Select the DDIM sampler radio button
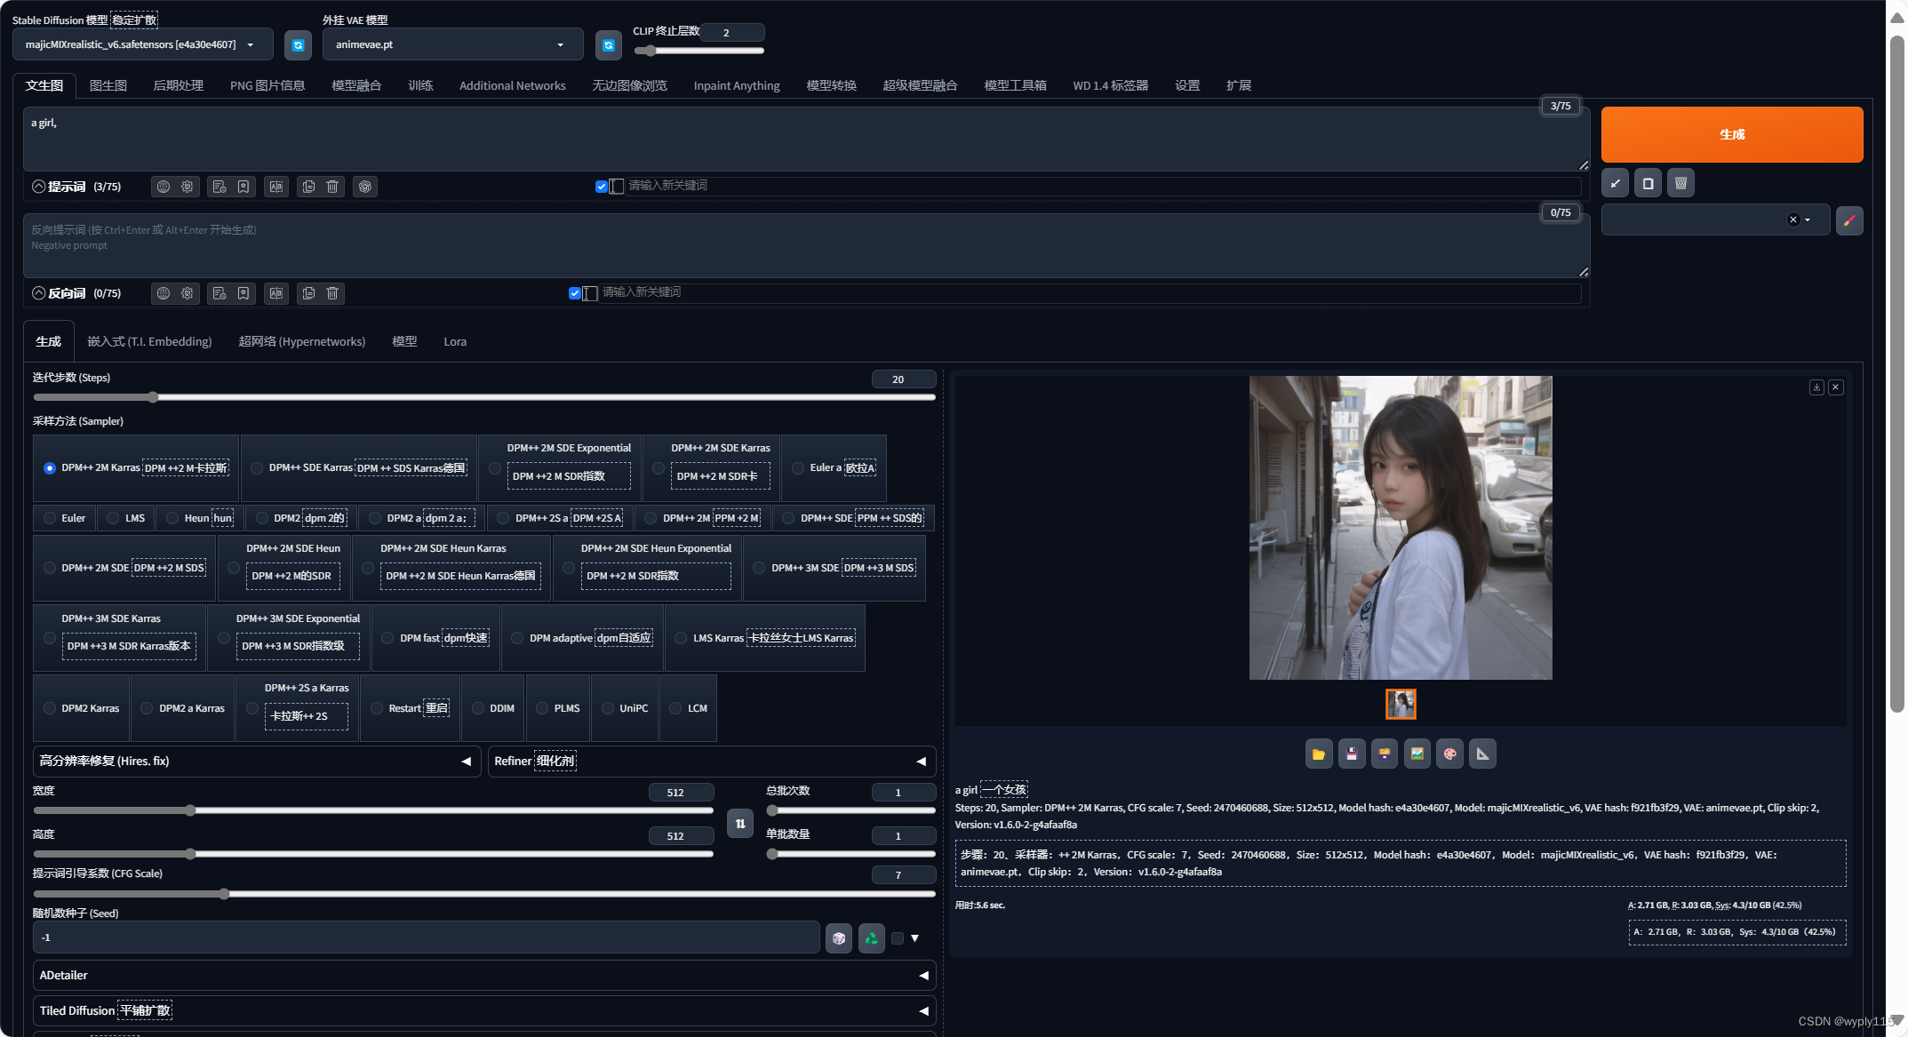The width and height of the screenshot is (1908, 1037). (478, 708)
